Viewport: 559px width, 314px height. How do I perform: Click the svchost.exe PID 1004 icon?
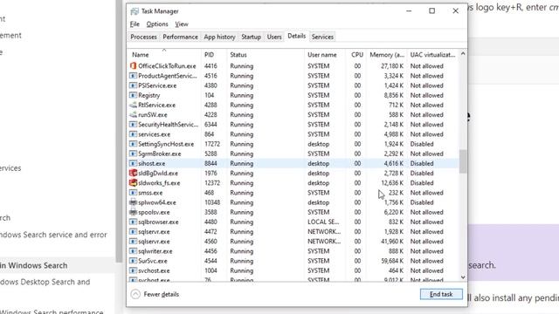coord(133,270)
